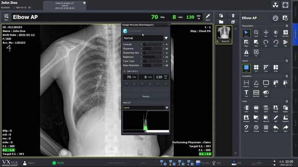Select the Angle annotation tool
This screenshot has width=298, height=167.
256,83
